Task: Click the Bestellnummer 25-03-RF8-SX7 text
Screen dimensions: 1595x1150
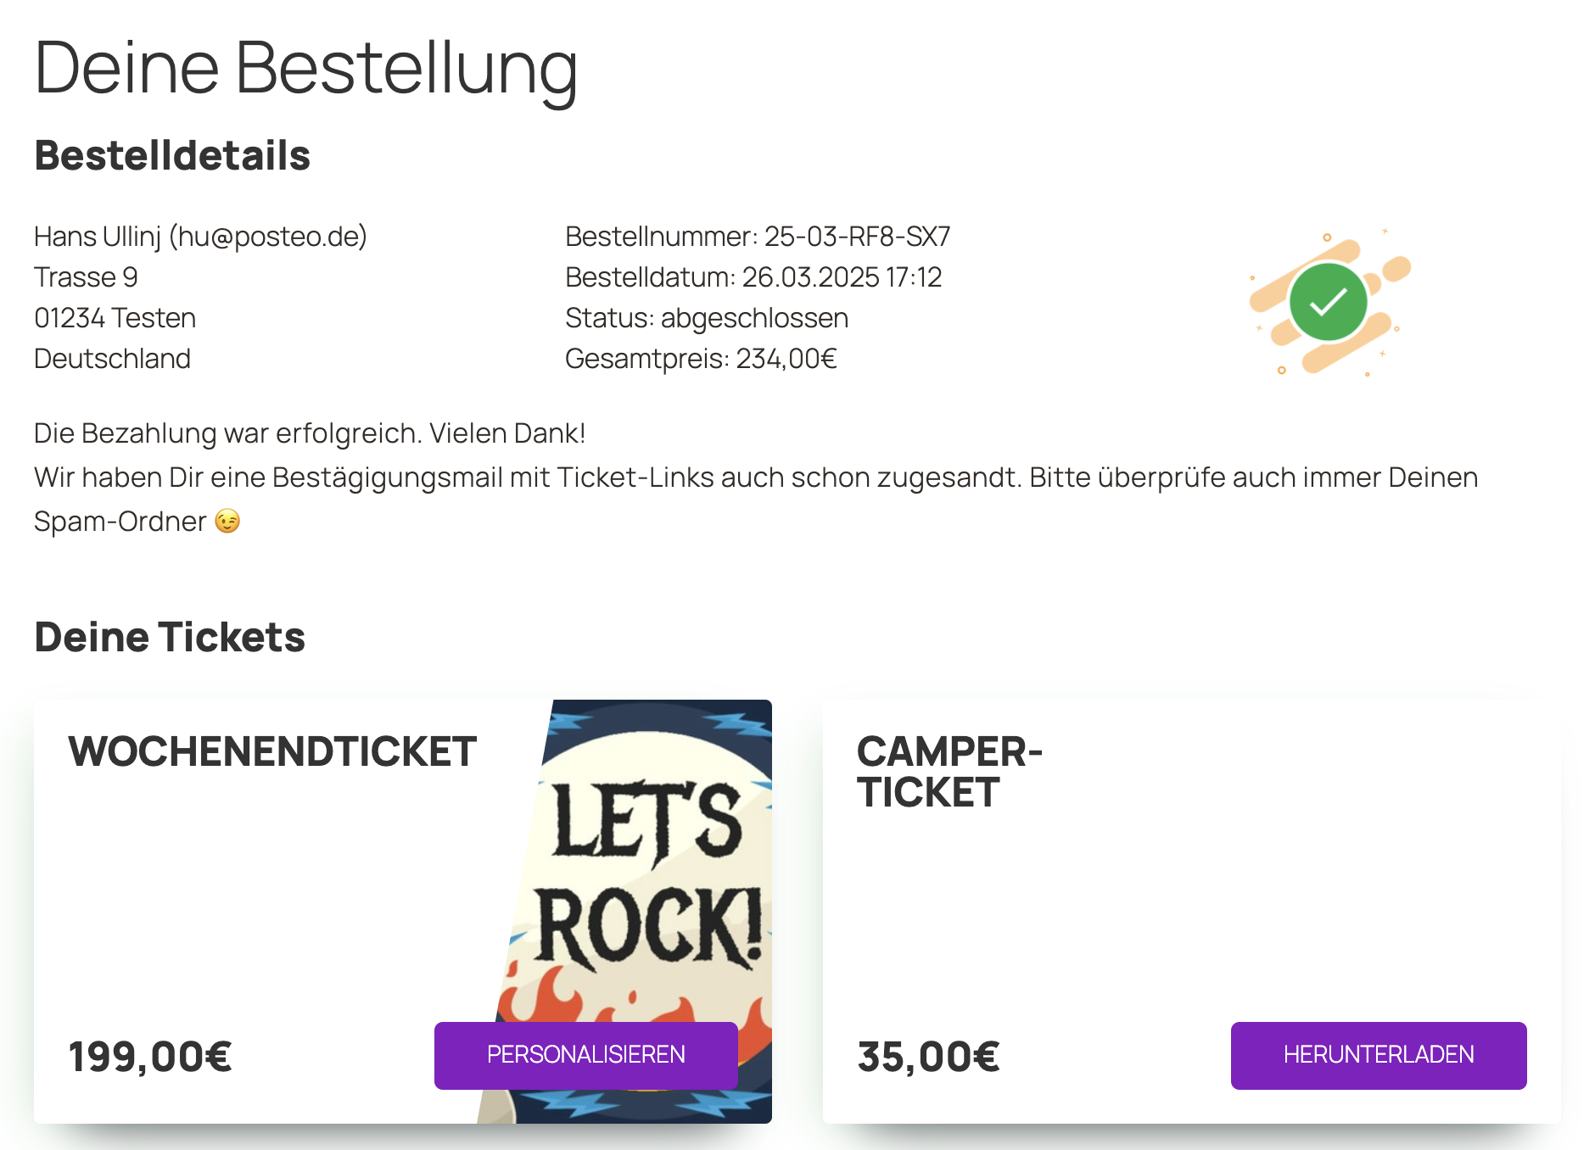Action: click(x=758, y=236)
